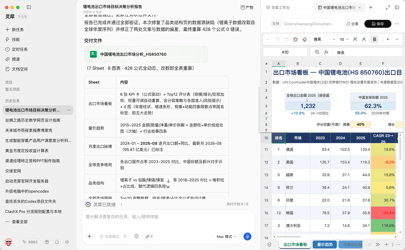Expand the 灵犀已就绪 status chevron
The height and width of the screenshot is (250, 405).
click(x=121, y=204)
